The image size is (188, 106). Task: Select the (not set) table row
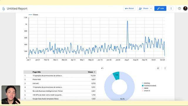(60, 83)
